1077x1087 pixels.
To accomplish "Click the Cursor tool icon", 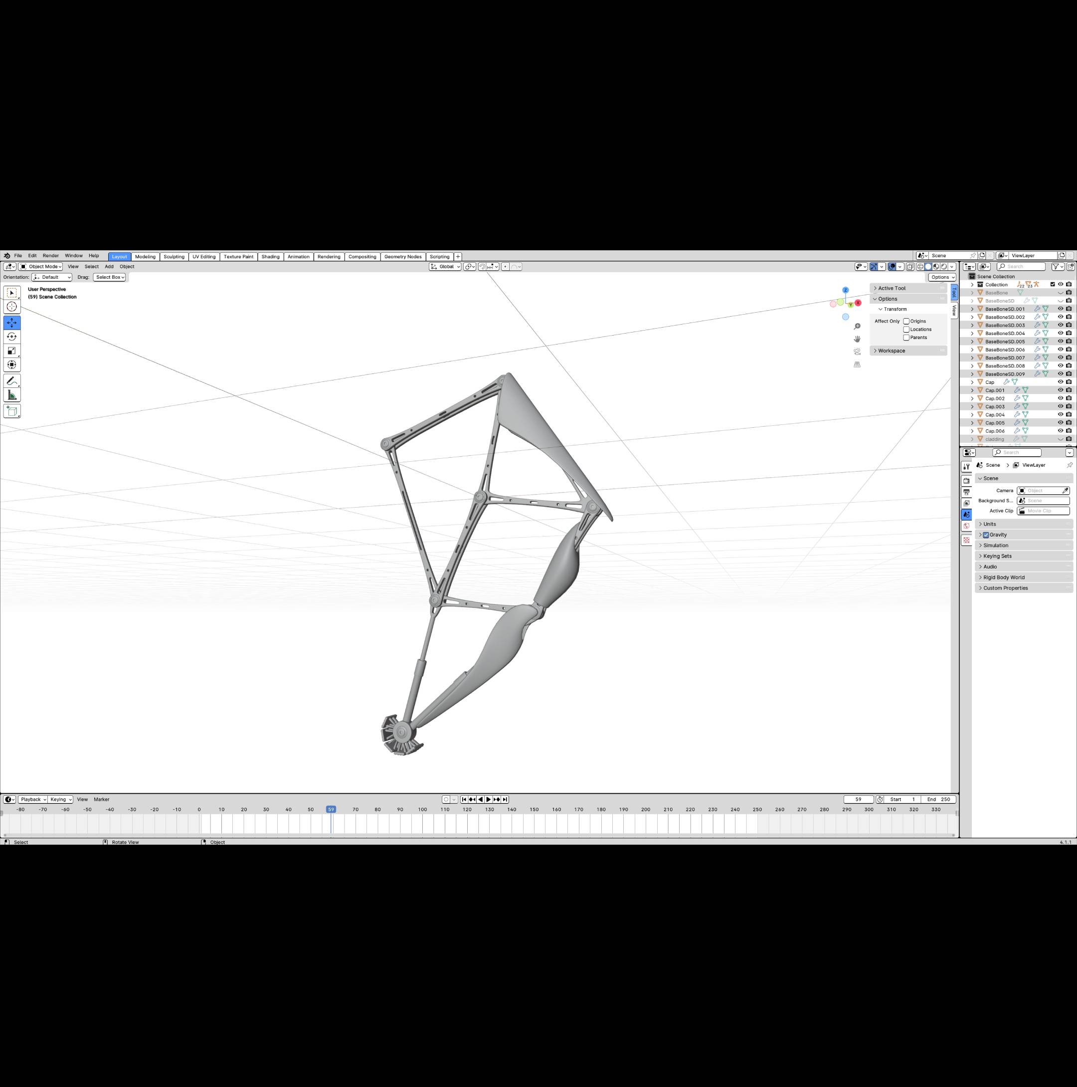I will point(12,307).
